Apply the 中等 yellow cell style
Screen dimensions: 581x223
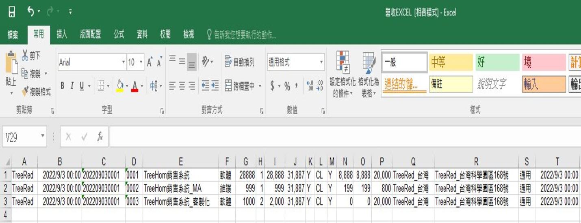[451, 62]
